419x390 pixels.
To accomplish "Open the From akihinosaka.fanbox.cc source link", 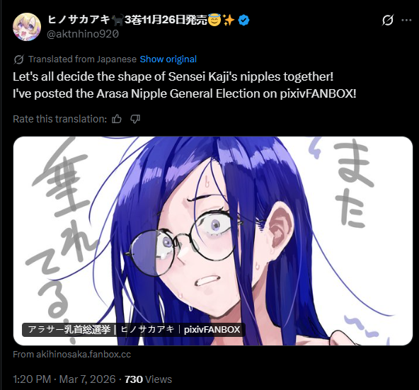I will coord(72,355).
